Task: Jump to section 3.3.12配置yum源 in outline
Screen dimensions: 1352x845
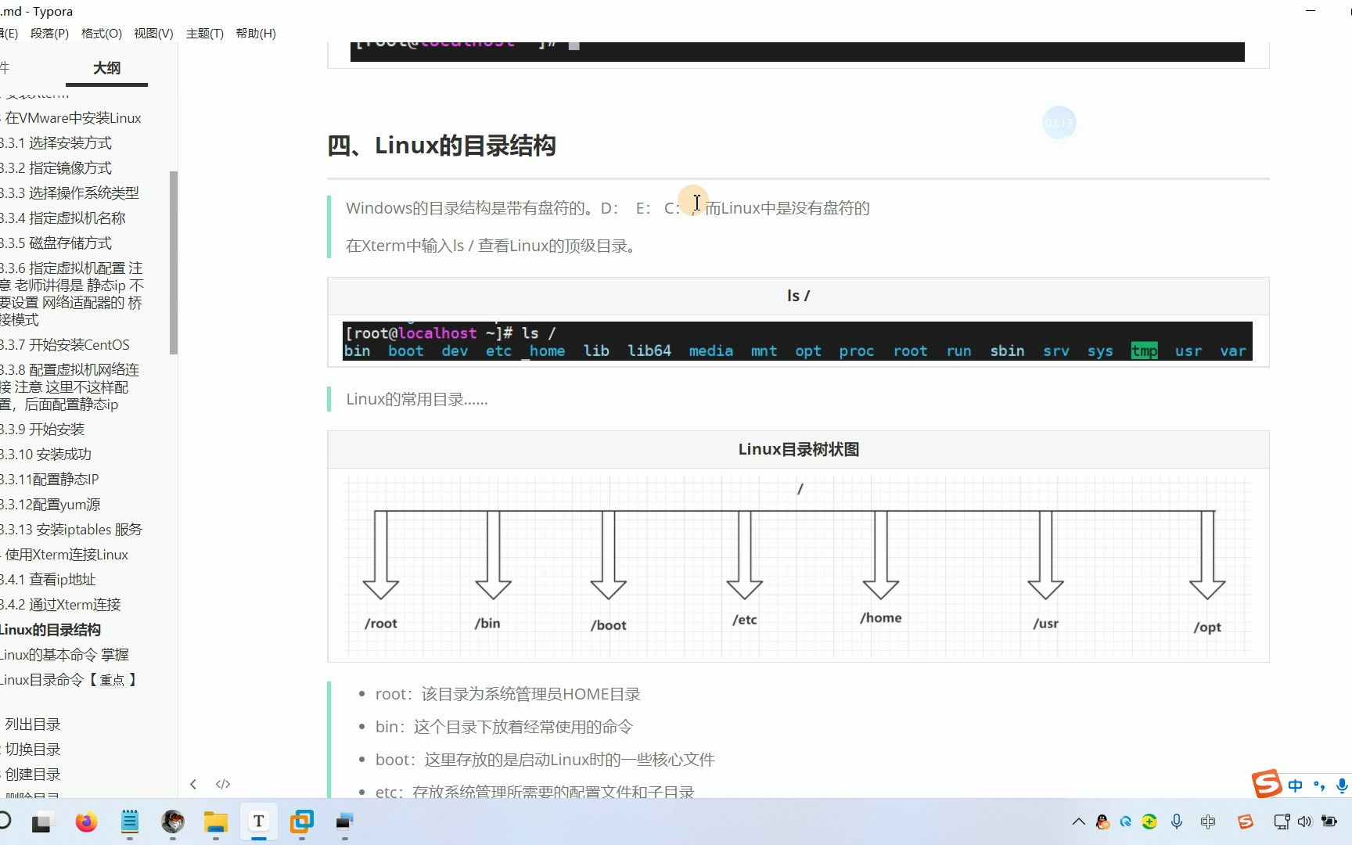Action: (50, 504)
